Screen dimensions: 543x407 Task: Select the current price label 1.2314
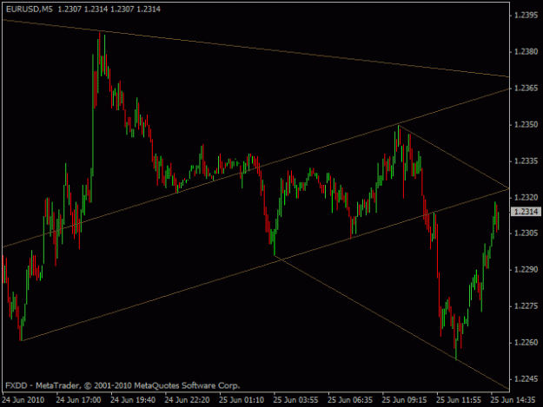526,211
